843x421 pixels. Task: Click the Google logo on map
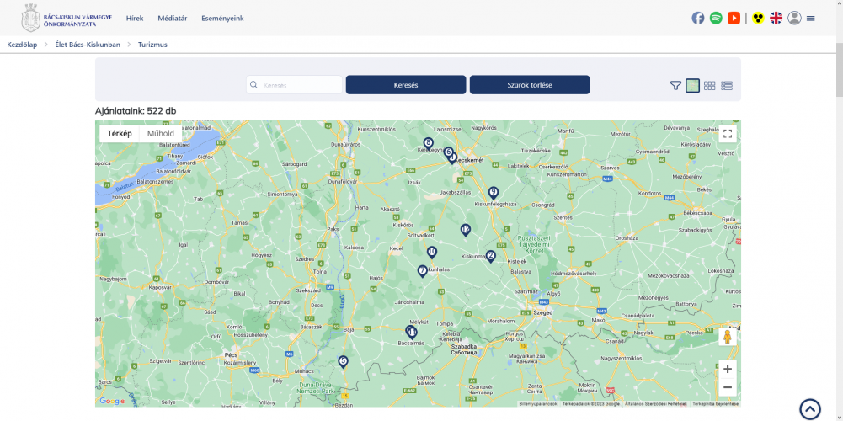point(112,401)
